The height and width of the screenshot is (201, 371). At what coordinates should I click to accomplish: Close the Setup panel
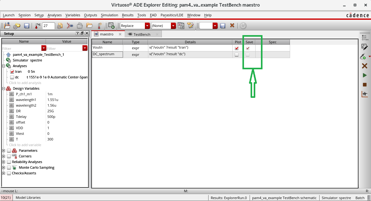[87, 33]
